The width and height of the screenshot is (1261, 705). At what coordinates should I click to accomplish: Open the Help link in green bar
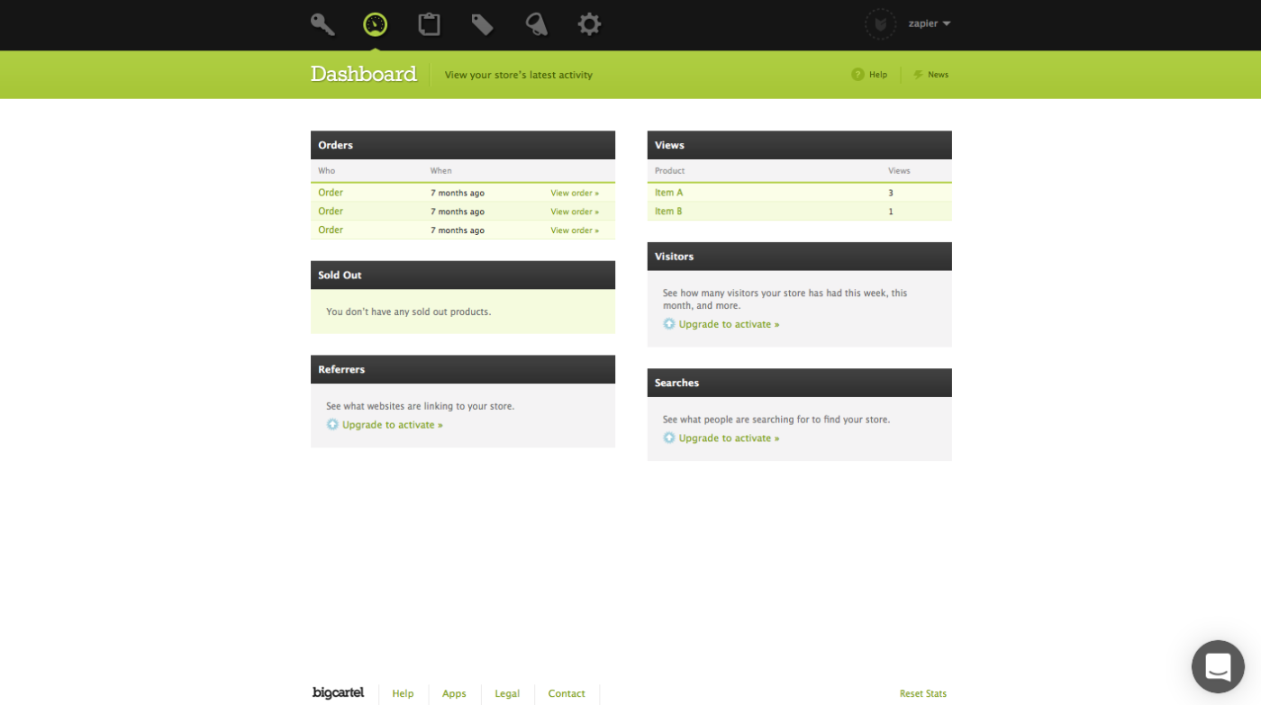(878, 75)
